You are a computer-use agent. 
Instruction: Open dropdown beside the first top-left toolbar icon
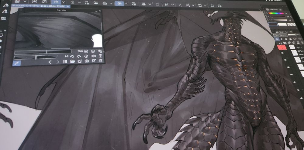click(25, 1)
